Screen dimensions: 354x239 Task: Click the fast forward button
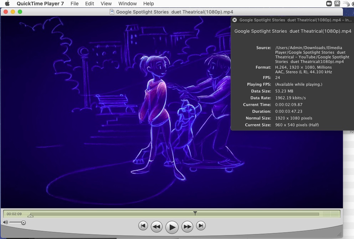click(187, 227)
